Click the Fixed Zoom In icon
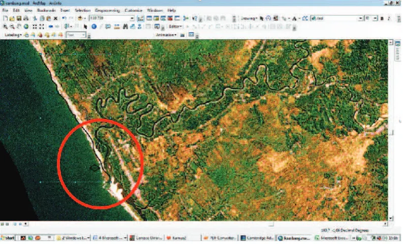The image size is (403, 244). click(35, 27)
